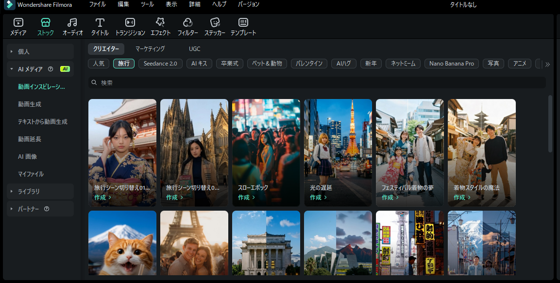The height and width of the screenshot is (283, 560).
Task: Toggle the 人気 category filter chip
Action: 99,64
